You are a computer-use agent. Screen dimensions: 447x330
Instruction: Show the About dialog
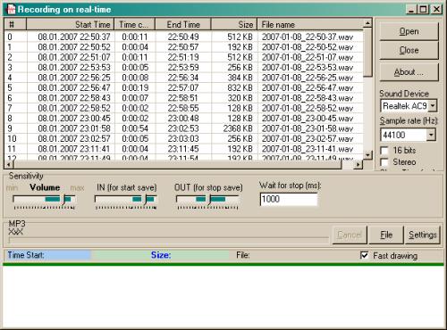pos(409,72)
